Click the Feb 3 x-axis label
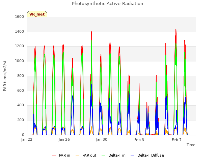 139,140
